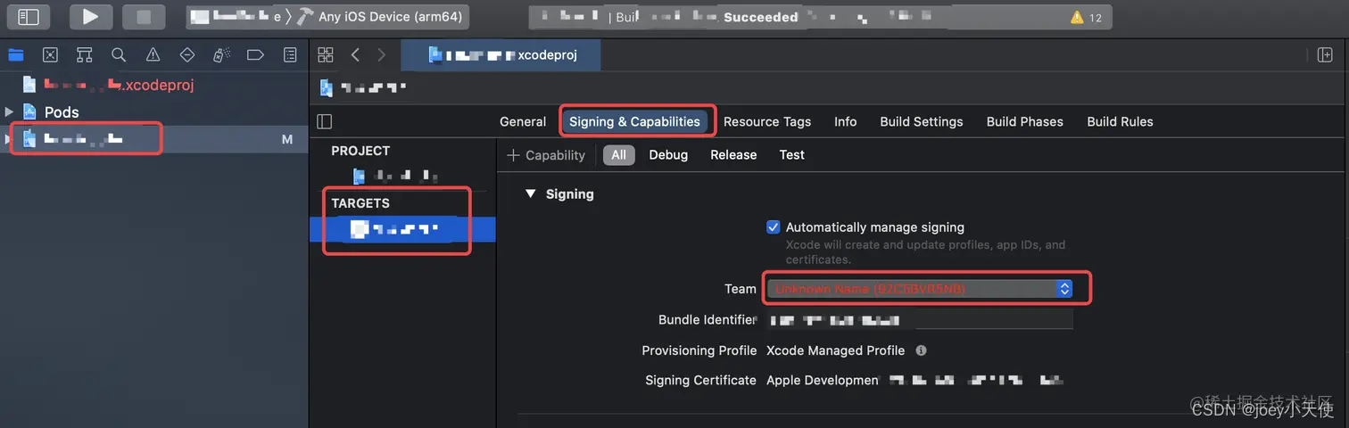Open the Breakpoint navigator icon
The height and width of the screenshot is (428, 1349).
click(255, 55)
